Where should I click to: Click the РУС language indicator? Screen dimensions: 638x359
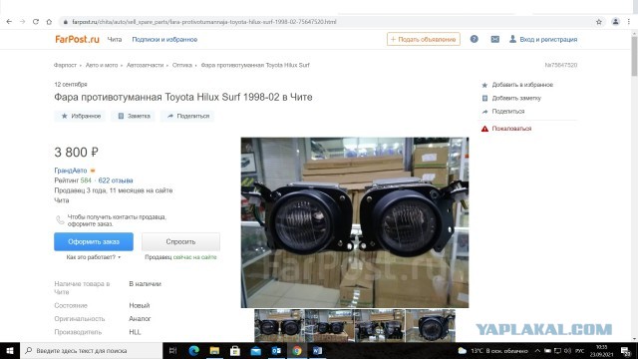(580, 350)
